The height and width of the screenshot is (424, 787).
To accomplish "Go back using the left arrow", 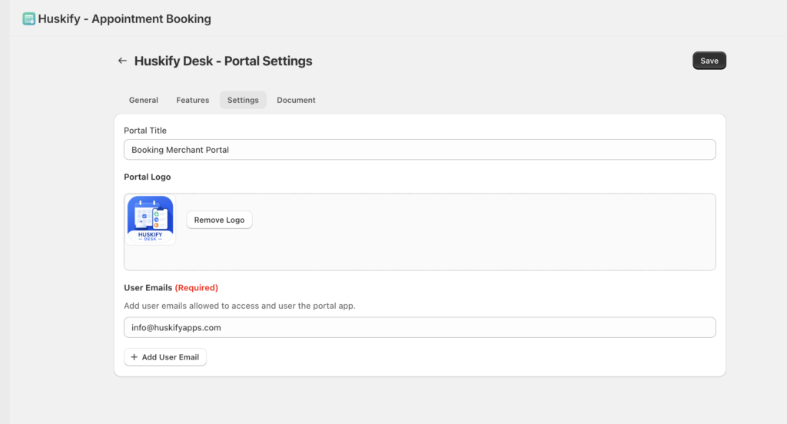I will tap(122, 61).
